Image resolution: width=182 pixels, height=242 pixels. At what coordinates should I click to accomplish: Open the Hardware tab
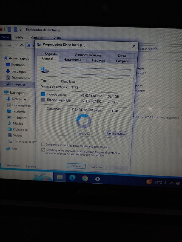pyautogui.click(x=99, y=60)
